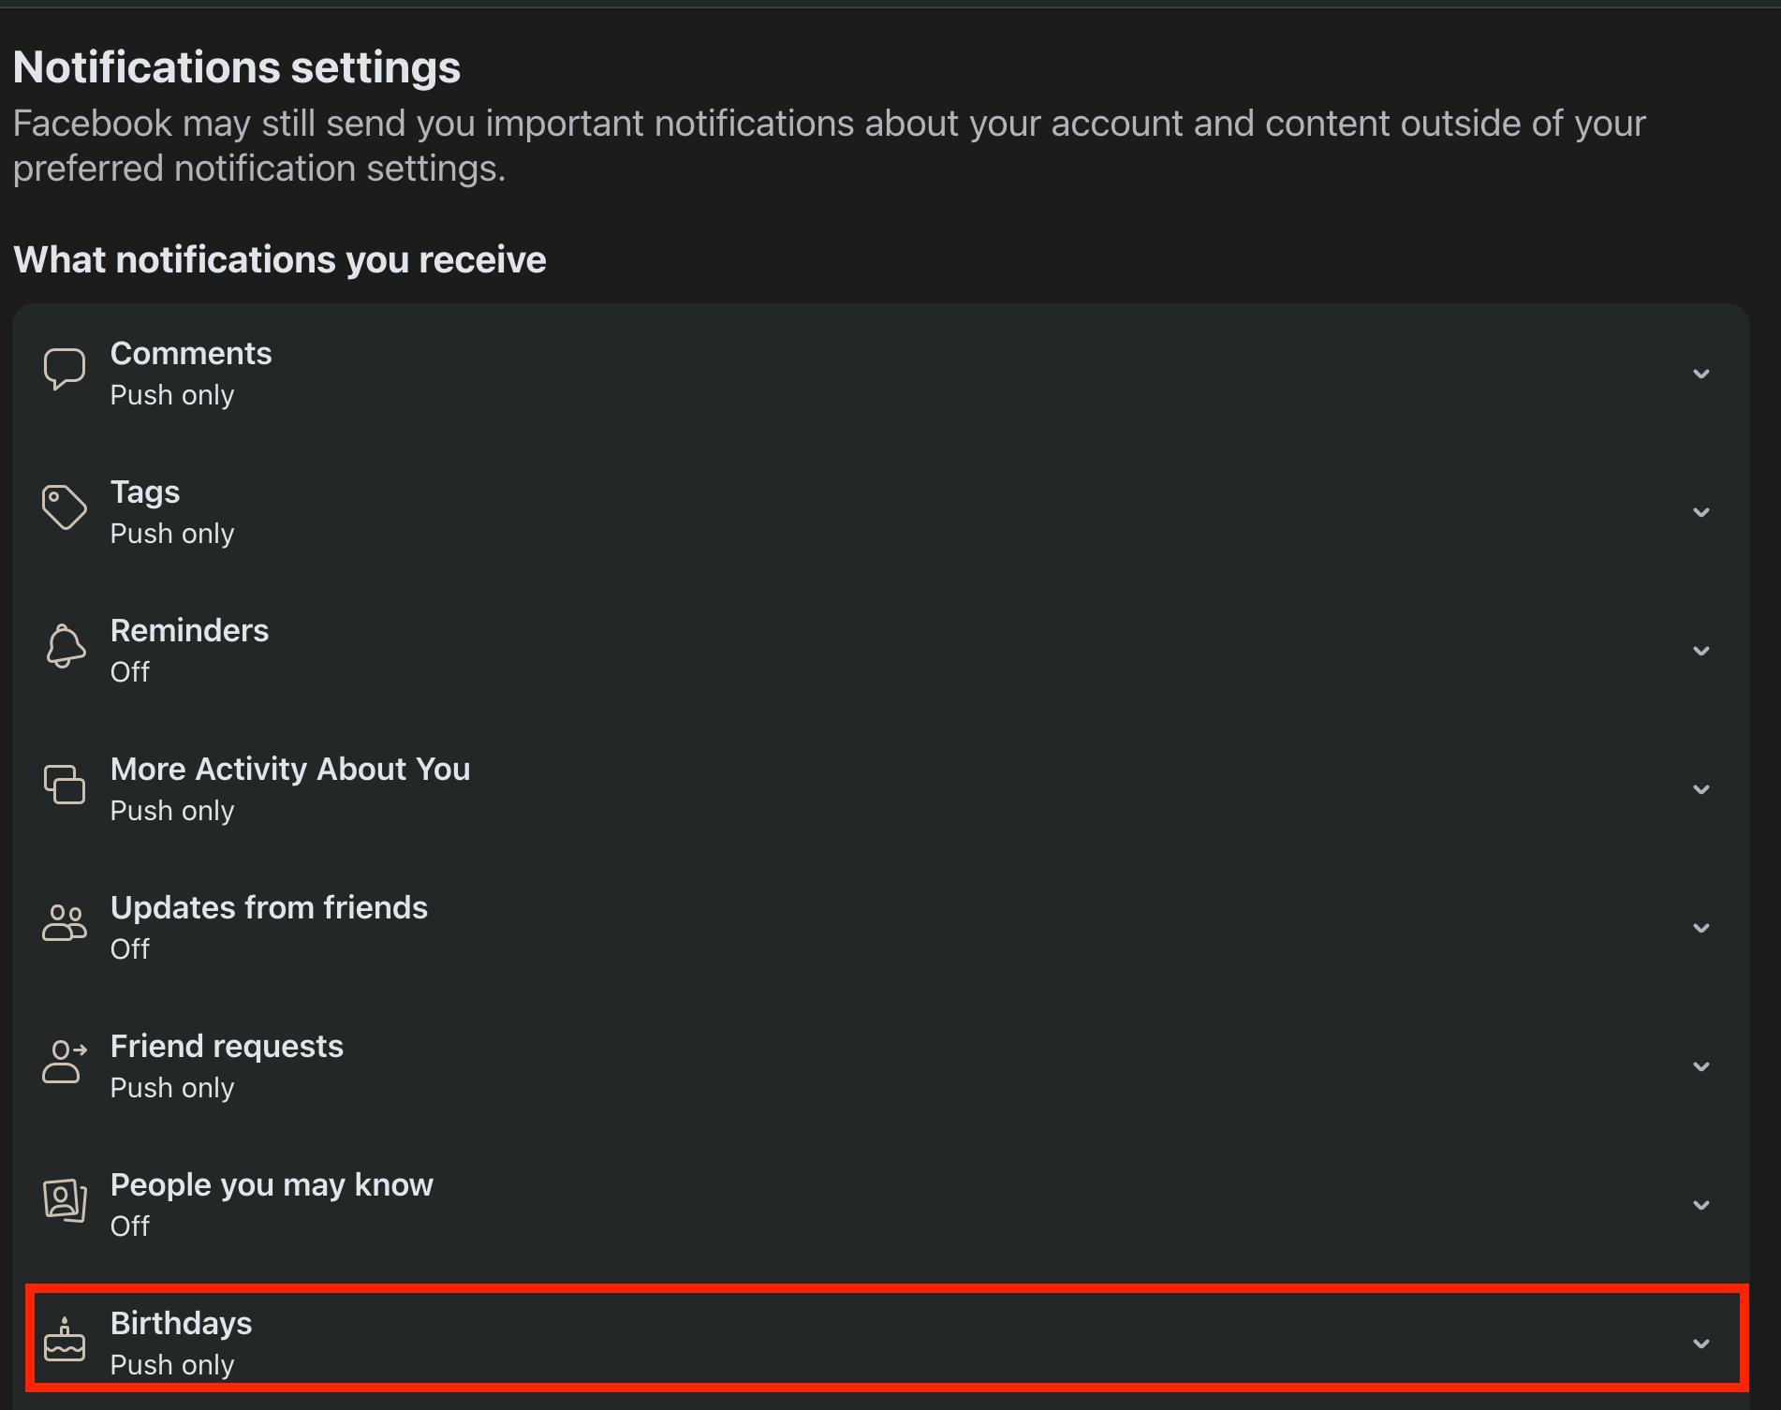Expand the Friend requests chevron
The width and height of the screenshot is (1781, 1410).
click(1701, 1066)
